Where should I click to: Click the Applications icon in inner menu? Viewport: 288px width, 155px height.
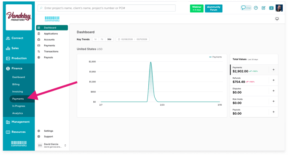39,33
